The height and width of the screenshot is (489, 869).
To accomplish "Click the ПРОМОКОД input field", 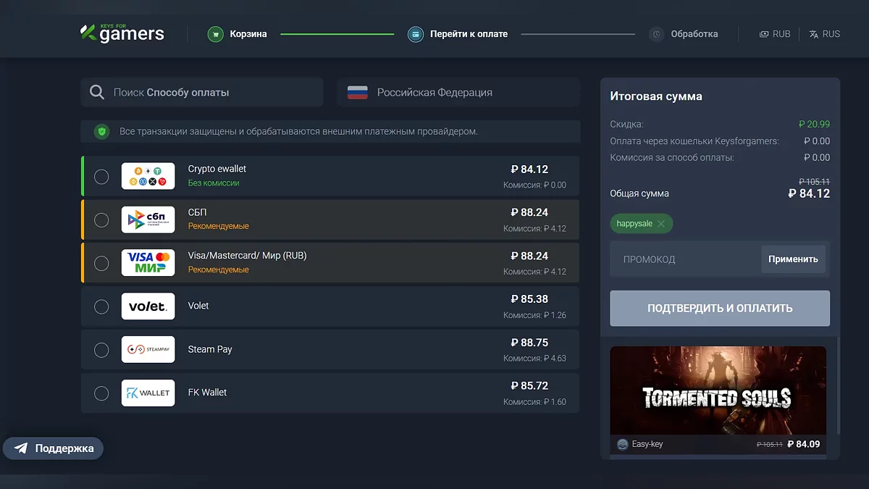I will (684, 259).
